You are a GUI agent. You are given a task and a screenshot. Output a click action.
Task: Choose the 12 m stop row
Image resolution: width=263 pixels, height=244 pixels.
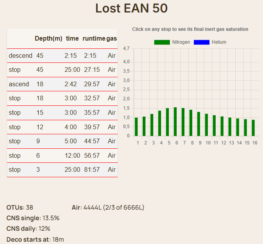pos(62,127)
